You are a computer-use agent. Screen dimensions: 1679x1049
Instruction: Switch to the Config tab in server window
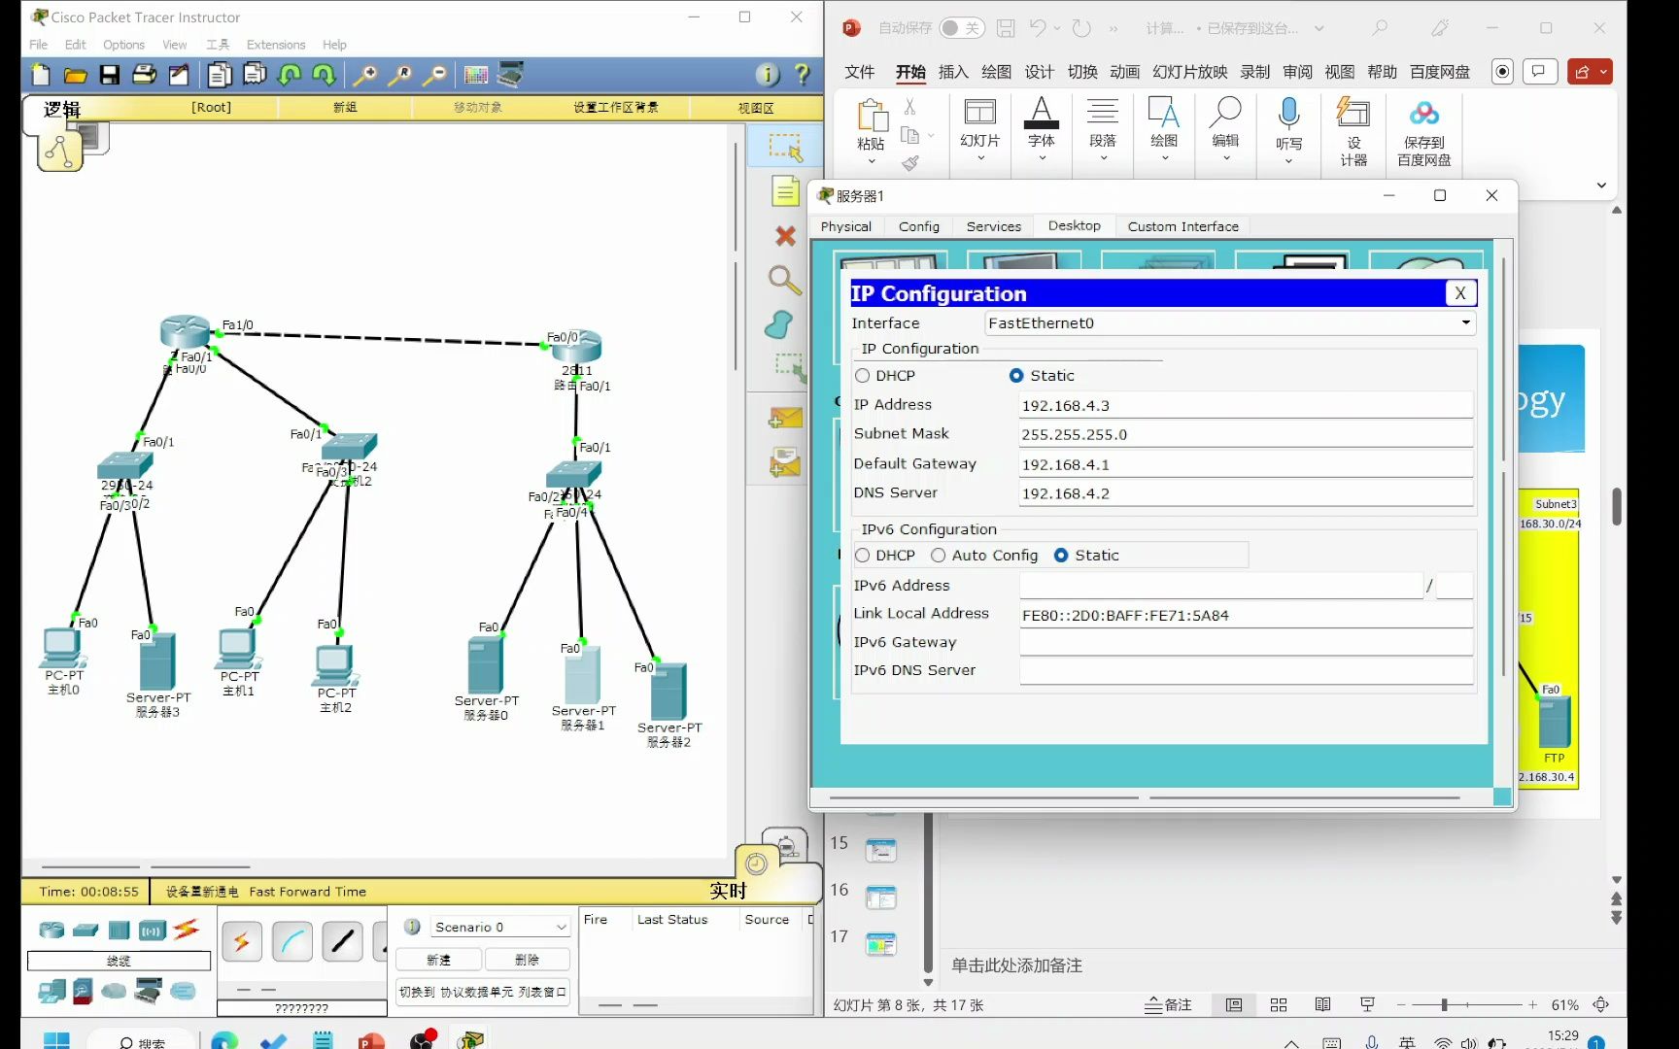tap(919, 226)
